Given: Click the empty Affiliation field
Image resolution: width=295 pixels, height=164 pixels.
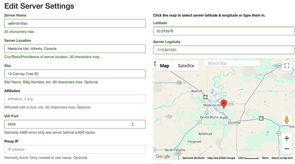Looking at the screenshot, I should pos(75,99).
